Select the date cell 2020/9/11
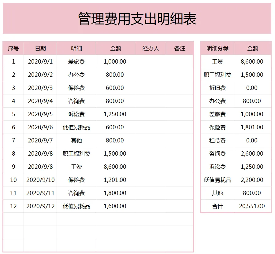 click(40, 193)
